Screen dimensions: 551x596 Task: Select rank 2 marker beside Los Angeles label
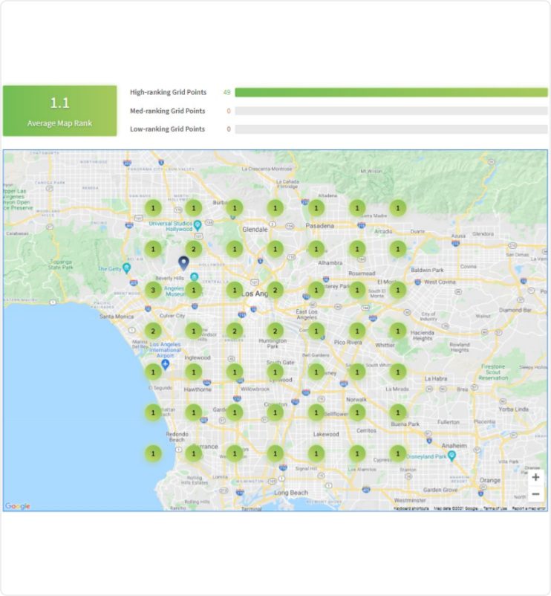coord(275,290)
